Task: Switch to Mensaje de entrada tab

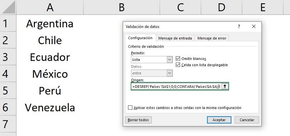Action: click(175, 38)
